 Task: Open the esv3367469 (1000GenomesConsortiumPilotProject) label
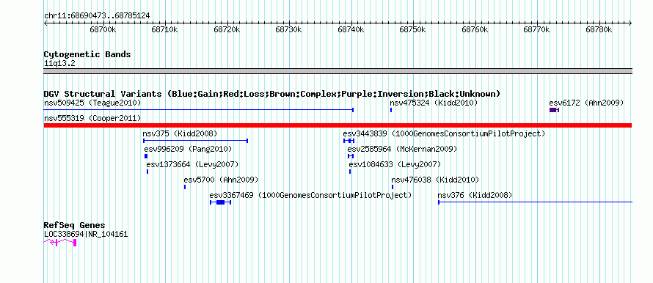(310, 195)
